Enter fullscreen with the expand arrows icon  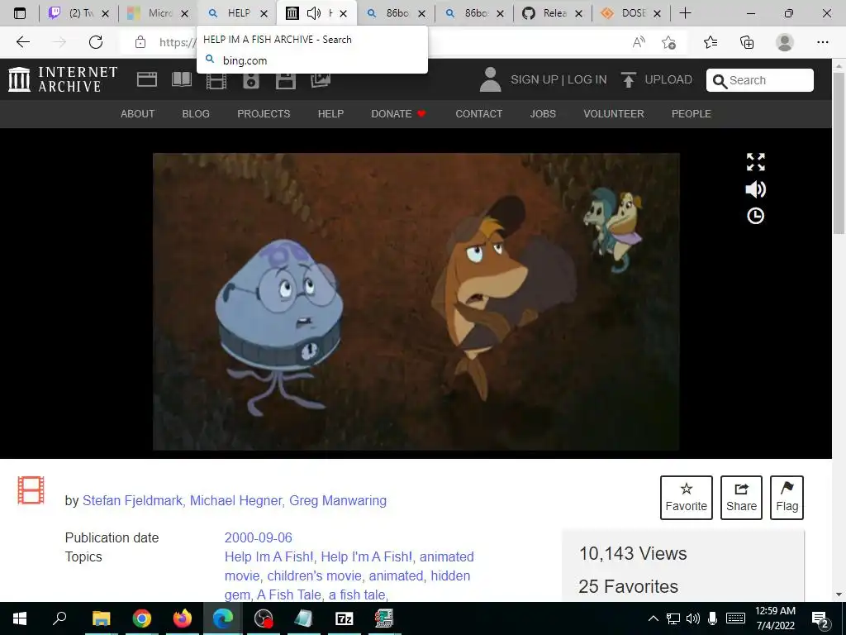tap(755, 161)
